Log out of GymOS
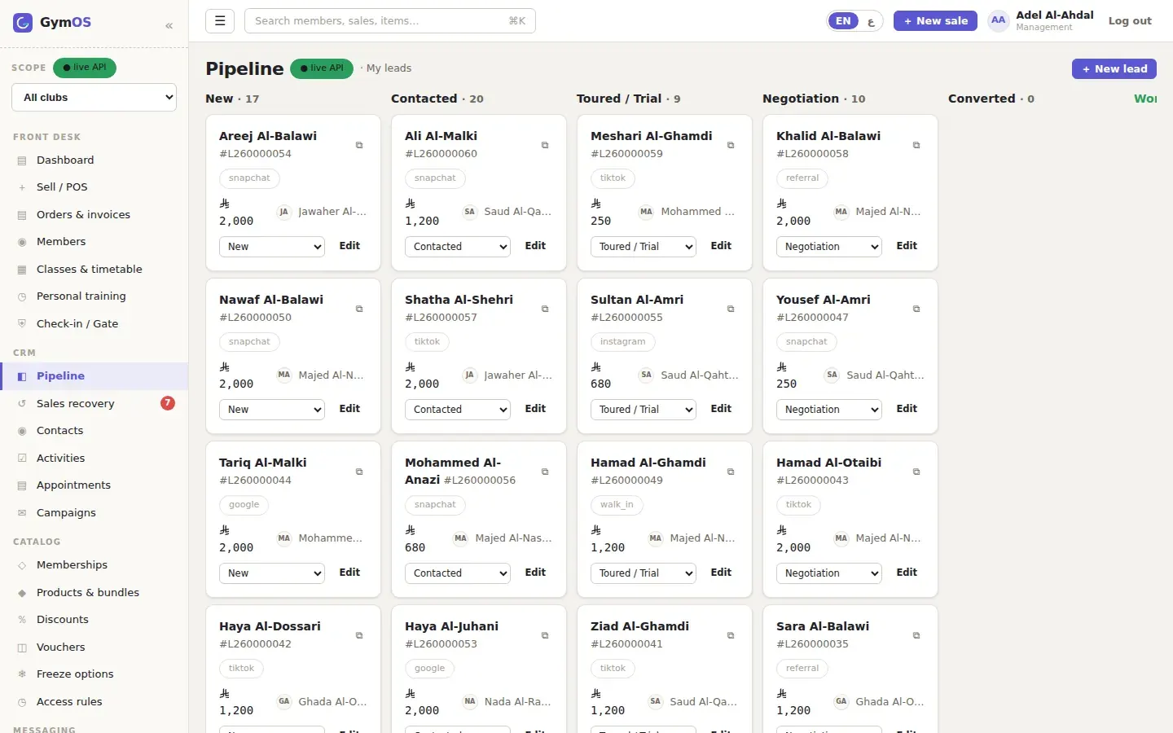 (1130, 21)
